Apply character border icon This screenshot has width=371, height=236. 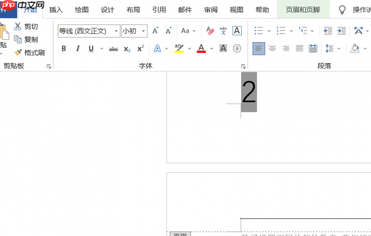tap(237, 31)
